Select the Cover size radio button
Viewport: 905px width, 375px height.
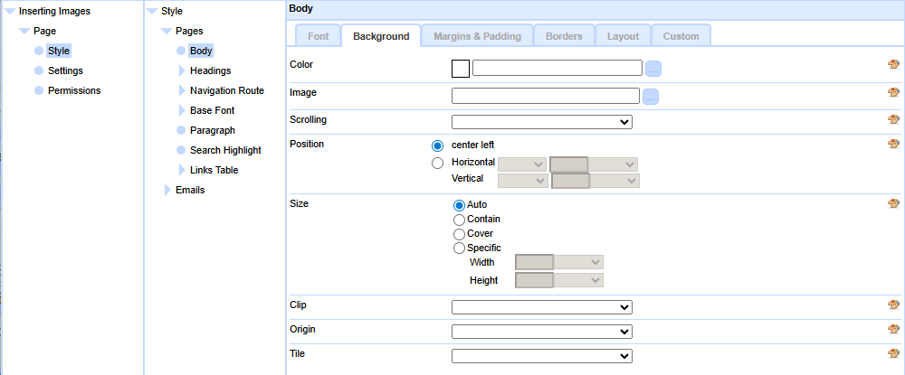pos(459,234)
